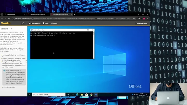Close the Dragon Repeller tab
187x105 pixels.
click(25, 15)
